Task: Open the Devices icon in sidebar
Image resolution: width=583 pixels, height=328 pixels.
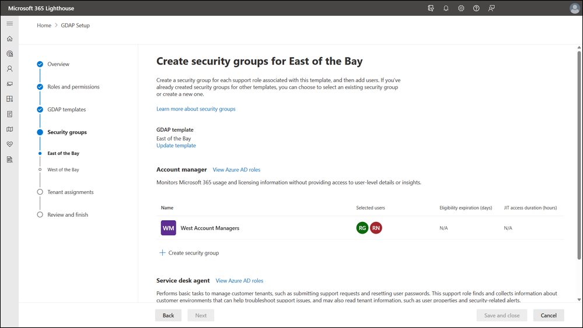Action: tap(10, 84)
